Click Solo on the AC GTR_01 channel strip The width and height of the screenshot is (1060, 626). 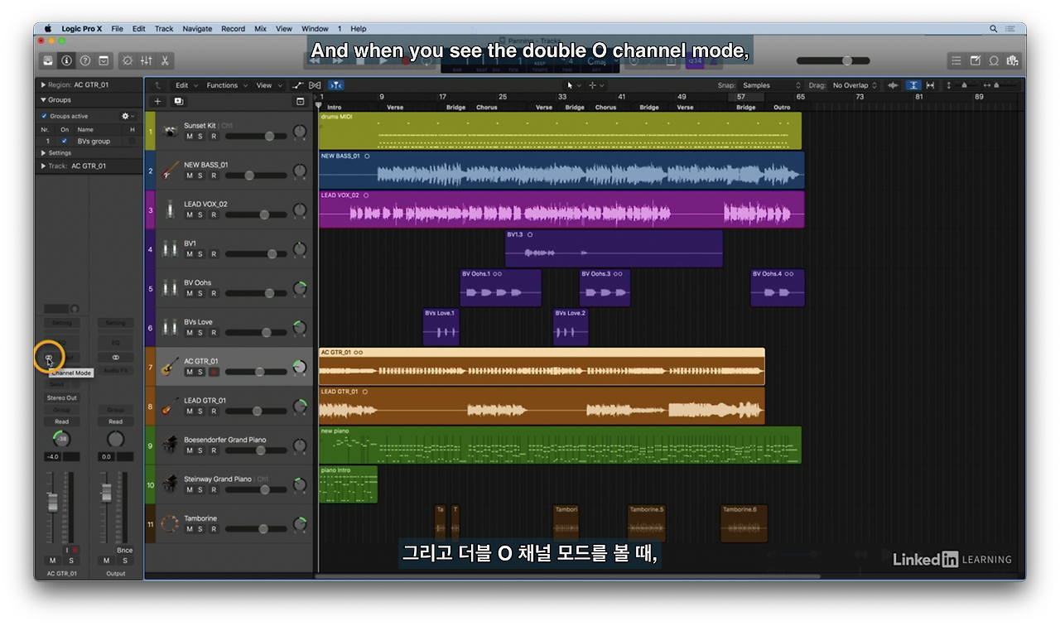(x=70, y=561)
